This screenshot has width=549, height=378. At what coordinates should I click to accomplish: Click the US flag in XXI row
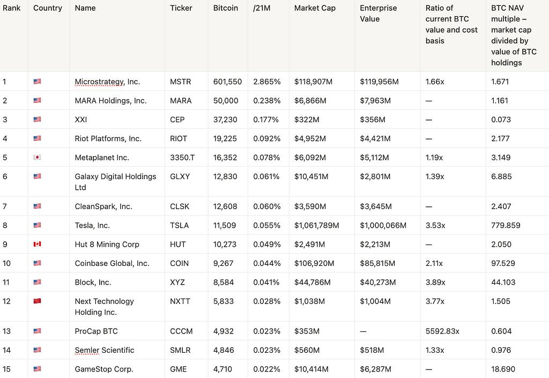pos(37,119)
